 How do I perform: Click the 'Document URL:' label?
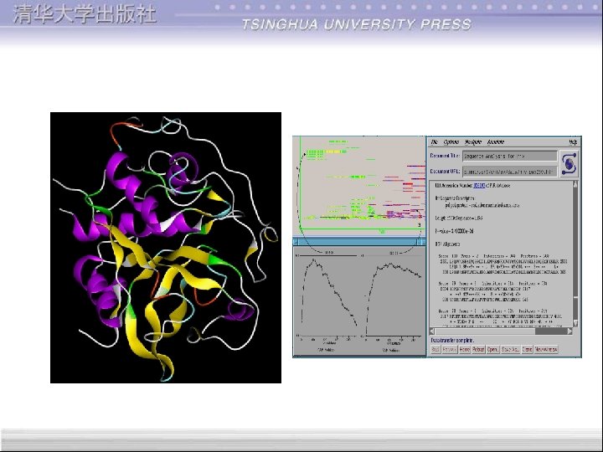pyautogui.click(x=445, y=172)
